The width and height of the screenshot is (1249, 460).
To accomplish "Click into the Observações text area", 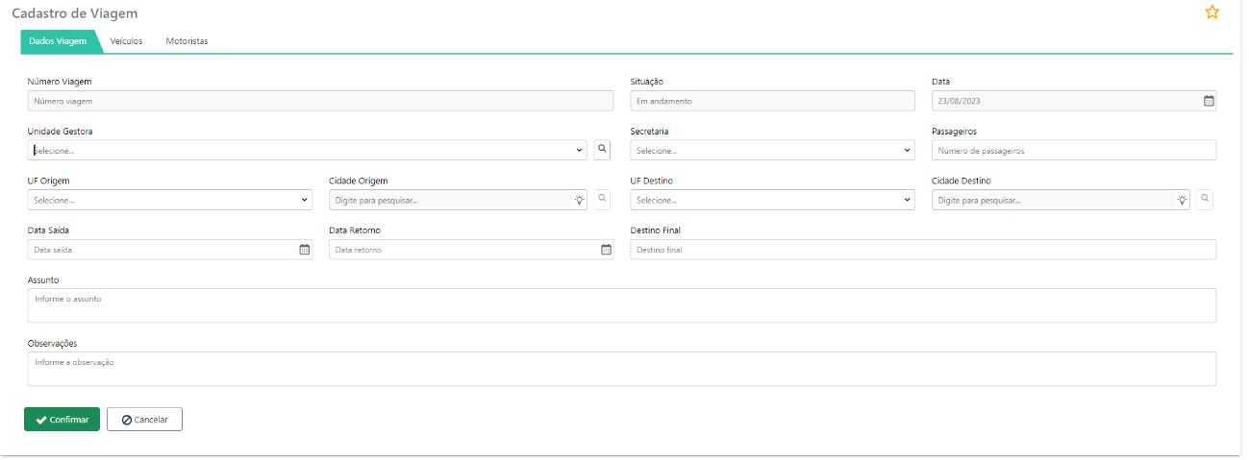I will coord(622,369).
